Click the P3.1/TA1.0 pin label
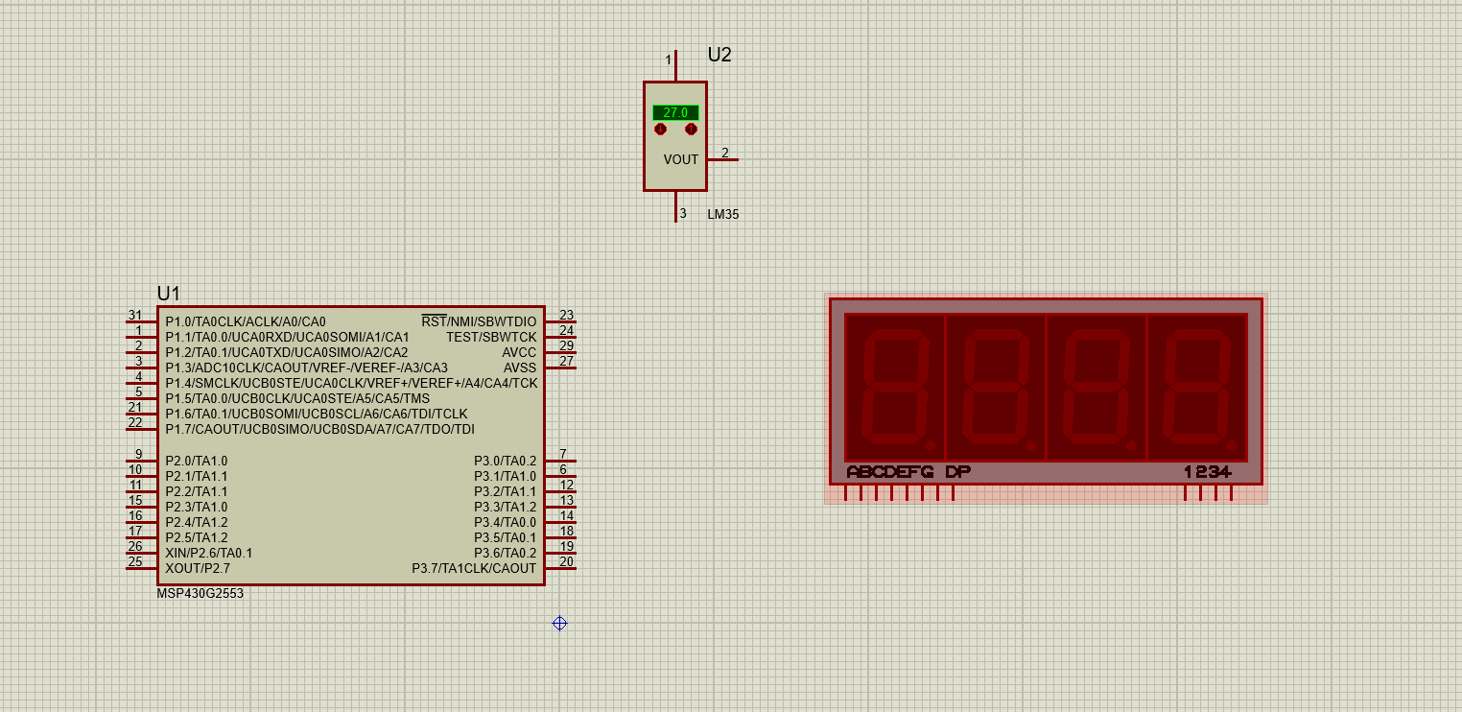 (x=506, y=476)
